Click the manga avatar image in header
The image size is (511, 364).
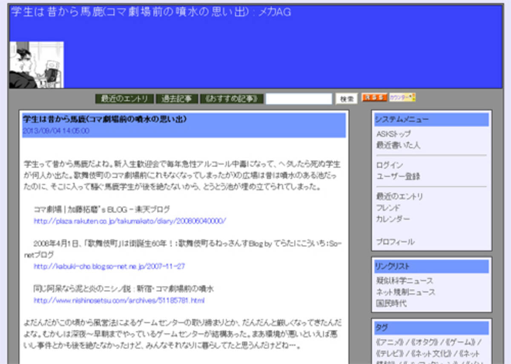[37, 65]
